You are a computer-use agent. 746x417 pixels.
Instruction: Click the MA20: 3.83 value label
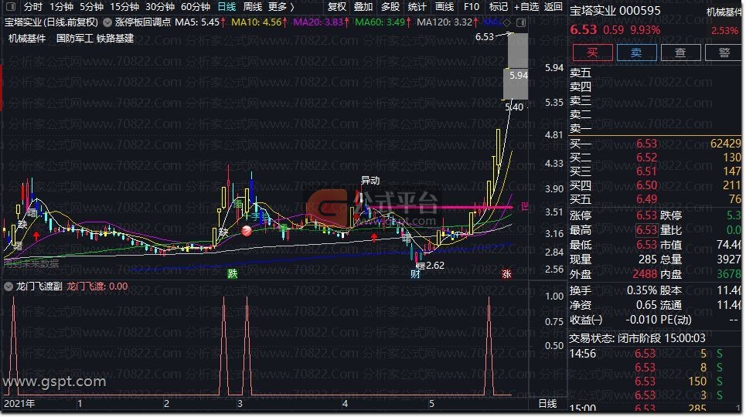coord(318,22)
